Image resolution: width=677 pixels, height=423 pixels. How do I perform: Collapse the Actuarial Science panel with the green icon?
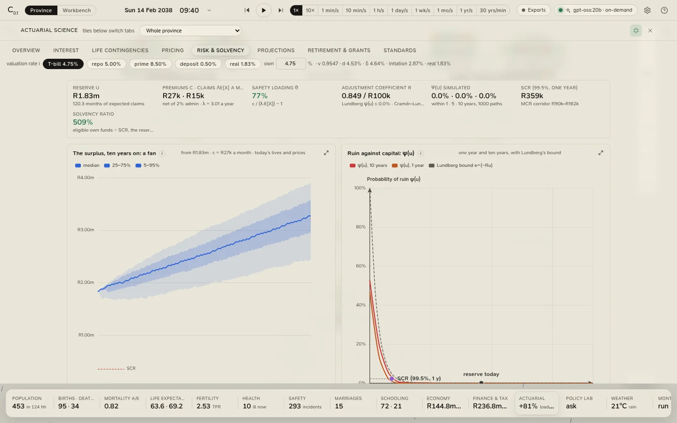pos(636,31)
